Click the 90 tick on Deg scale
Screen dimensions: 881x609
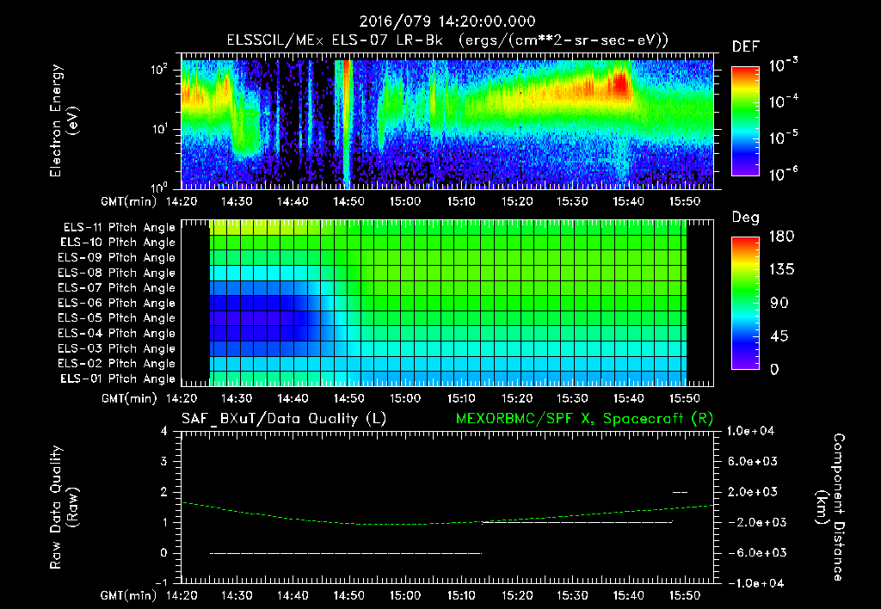779,304
